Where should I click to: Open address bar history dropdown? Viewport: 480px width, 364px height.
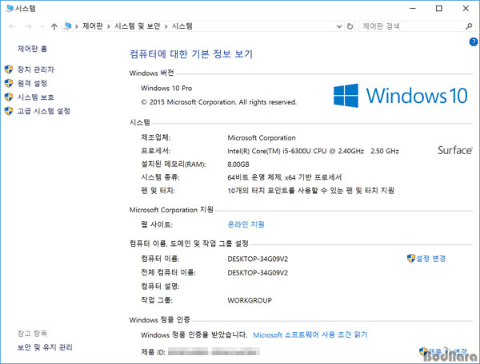click(x=339, y=26)
